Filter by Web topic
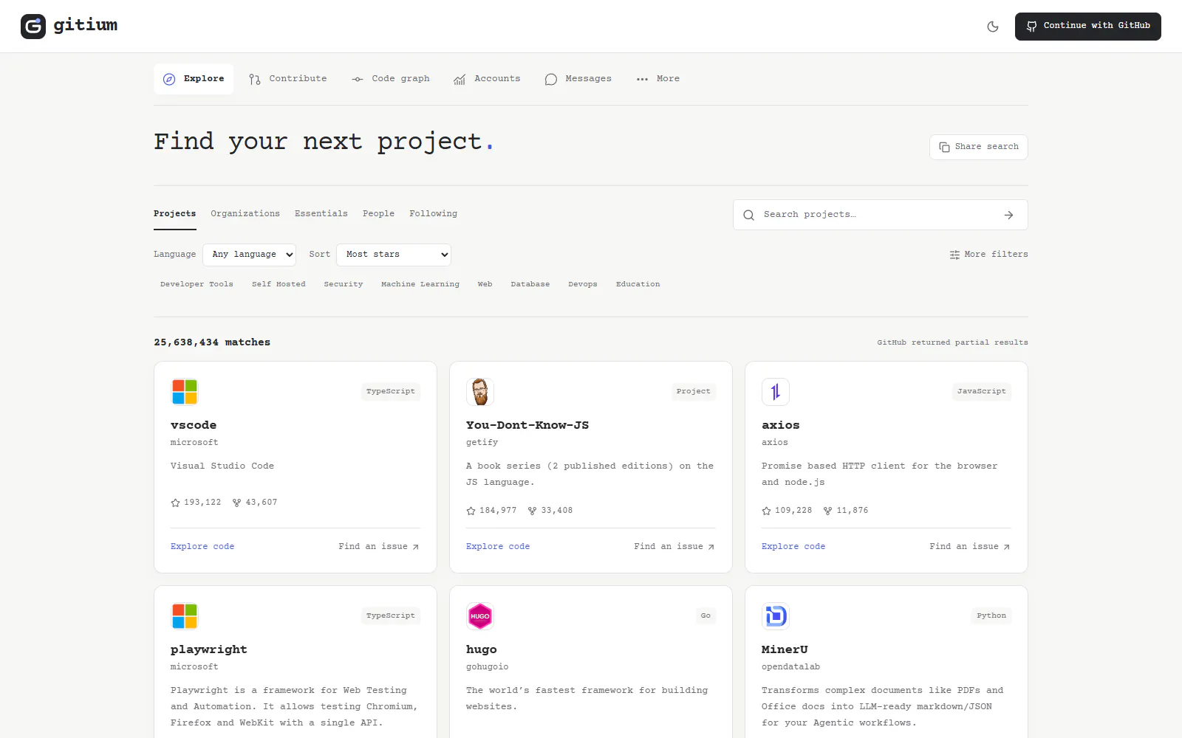Screen dimensions: 1182x738 click(485, 284)
